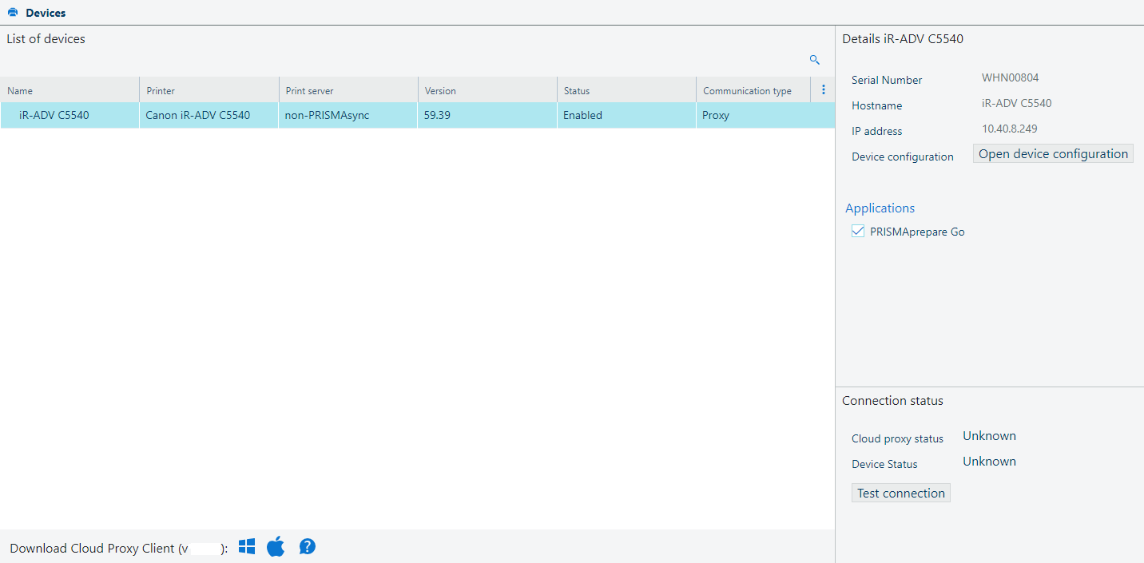Click the Test connection button

[901, 494]
